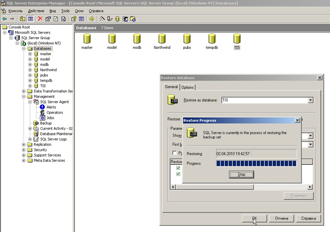Toggle the first checkbox in restore list
Viewport: 330px width, 232px height.
pos(178,168)
